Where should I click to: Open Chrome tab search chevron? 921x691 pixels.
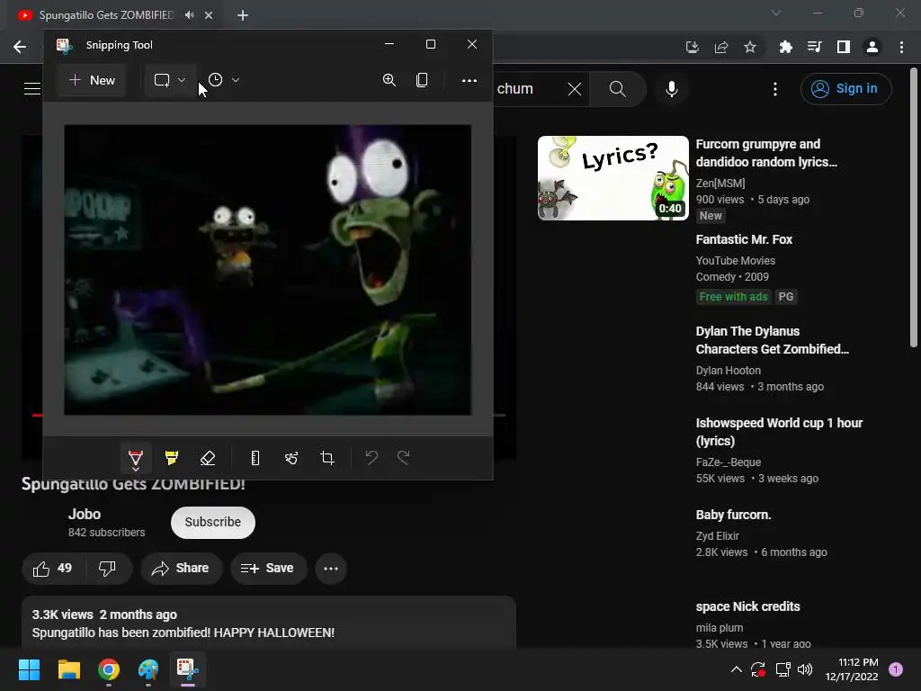pyautogui.click(x=776, y=13)
